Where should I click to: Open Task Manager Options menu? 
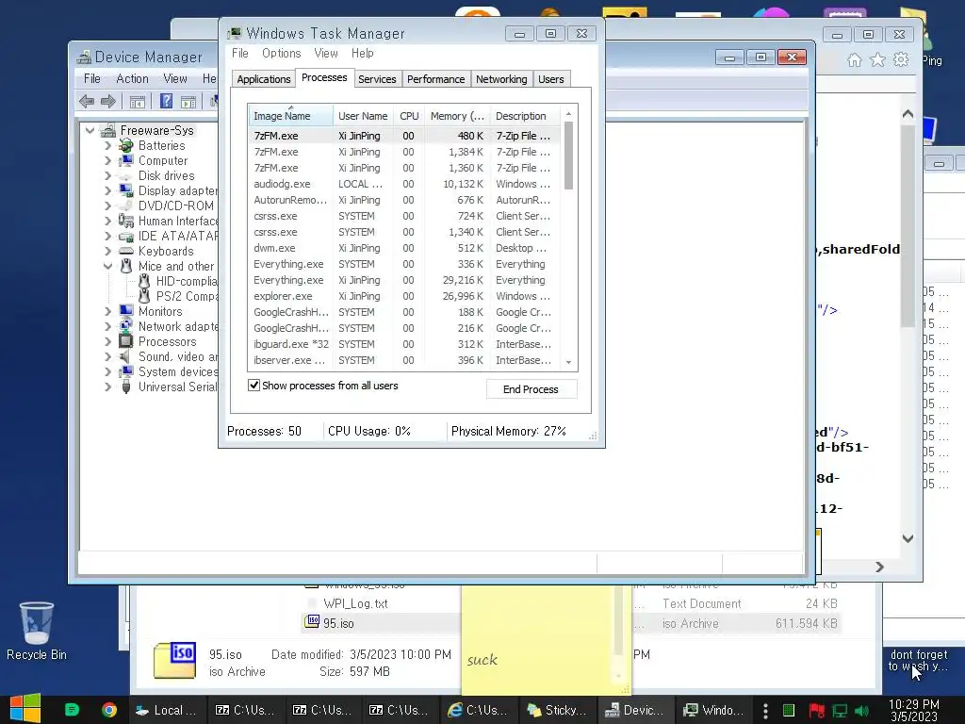[x=281, y=54]
